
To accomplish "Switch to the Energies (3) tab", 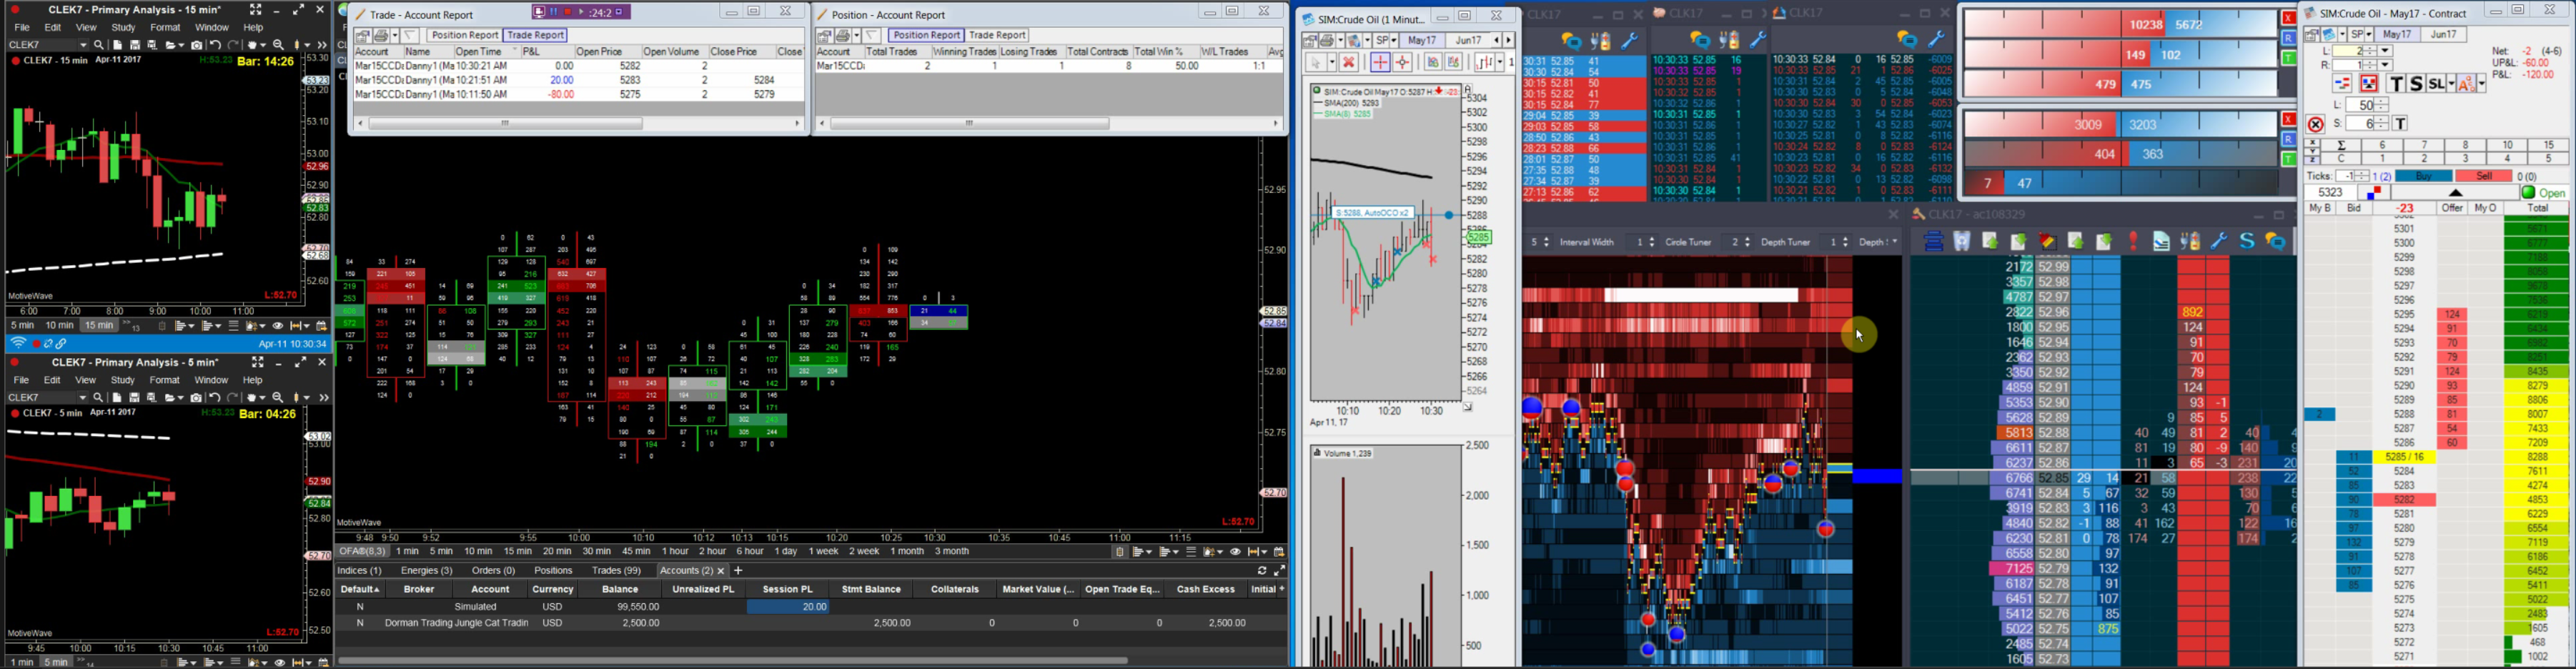I will pyautogui.click(x=427, y=571).
